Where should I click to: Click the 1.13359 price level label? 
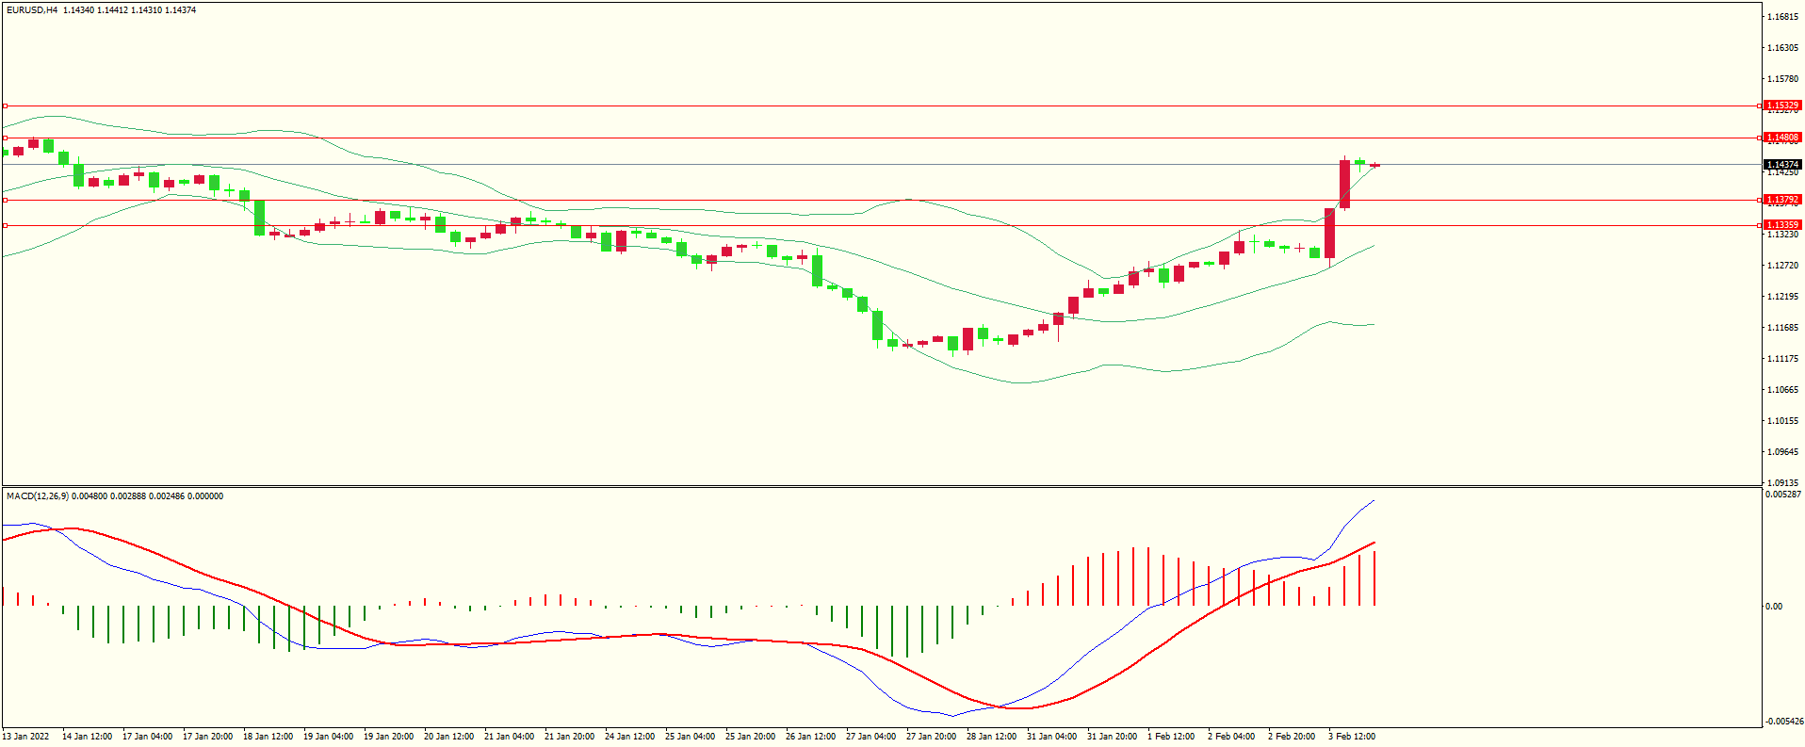tap(1781, 225)
